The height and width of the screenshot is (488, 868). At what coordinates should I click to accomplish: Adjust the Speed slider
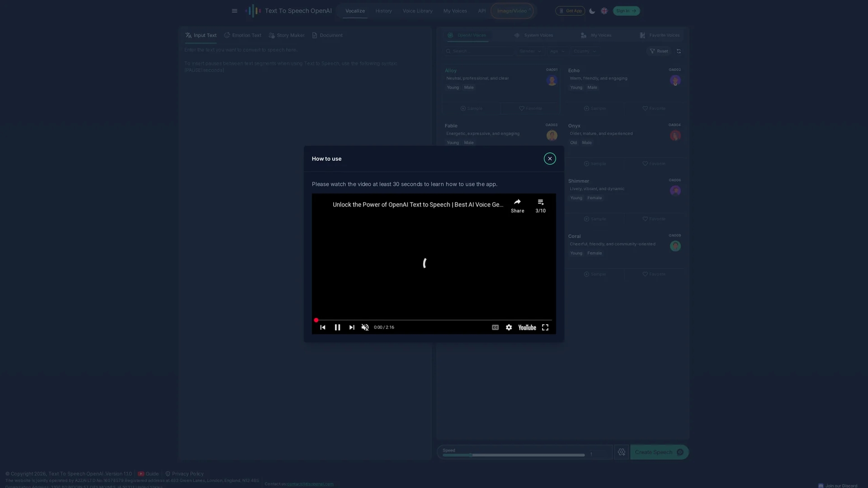coord(514,455)
